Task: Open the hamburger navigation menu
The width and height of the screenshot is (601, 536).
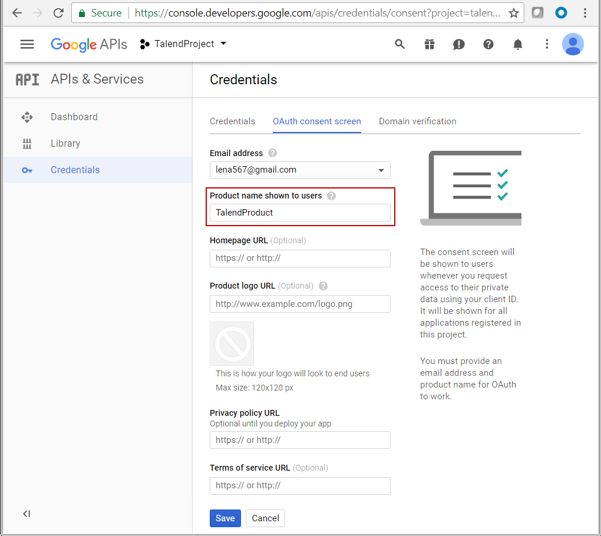Action: [27, 44]
